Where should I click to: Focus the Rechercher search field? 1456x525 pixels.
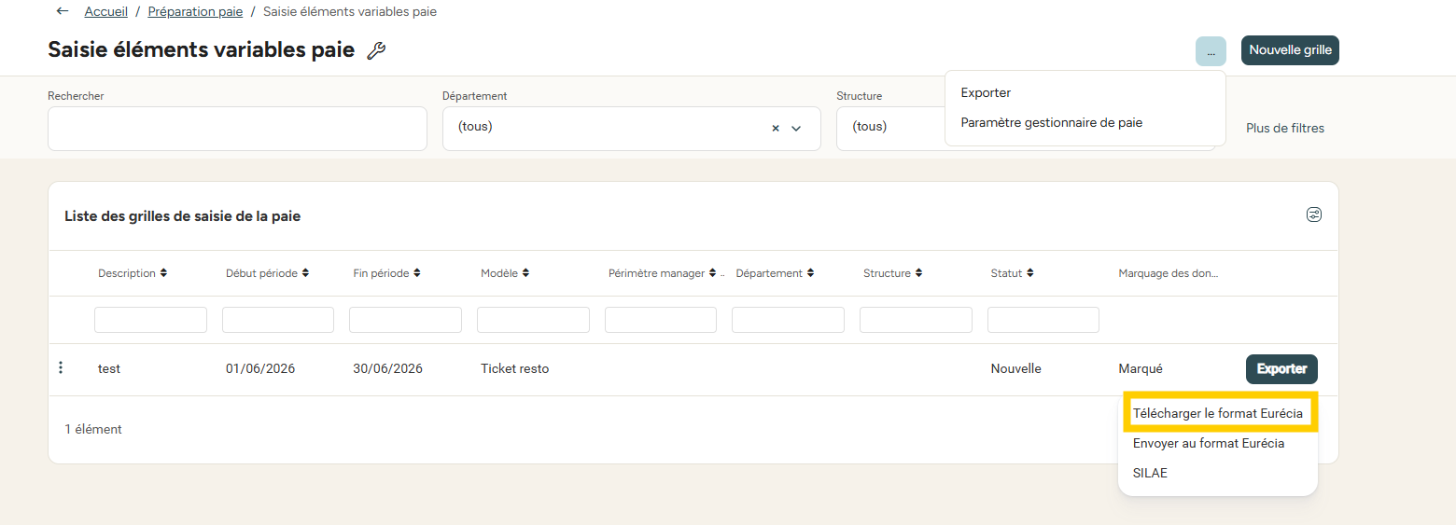point(237,129)
